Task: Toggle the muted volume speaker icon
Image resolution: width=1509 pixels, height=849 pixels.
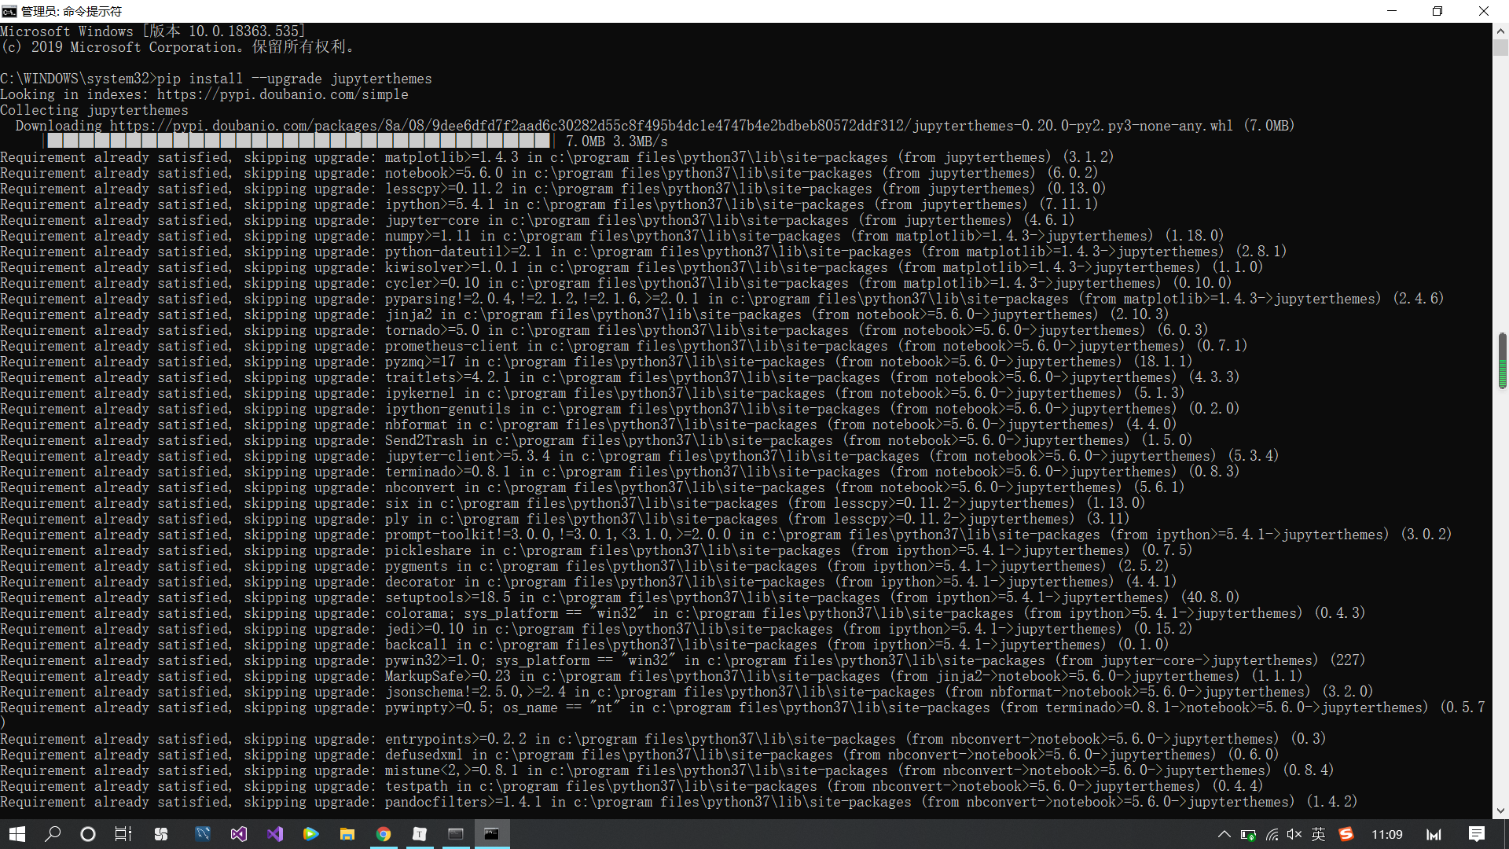Action: [1294, 834]
